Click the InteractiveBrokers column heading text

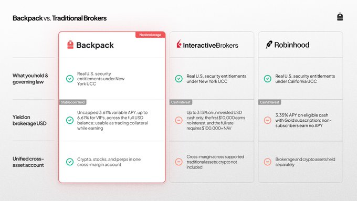(x=211, y=45)
